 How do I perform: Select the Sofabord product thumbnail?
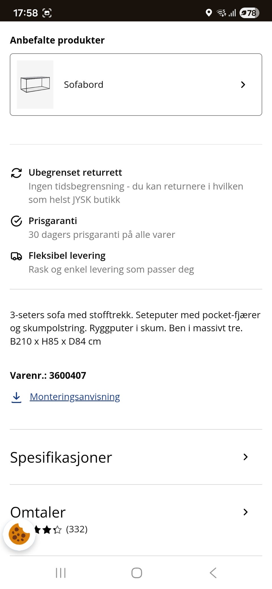click(35, 84)
